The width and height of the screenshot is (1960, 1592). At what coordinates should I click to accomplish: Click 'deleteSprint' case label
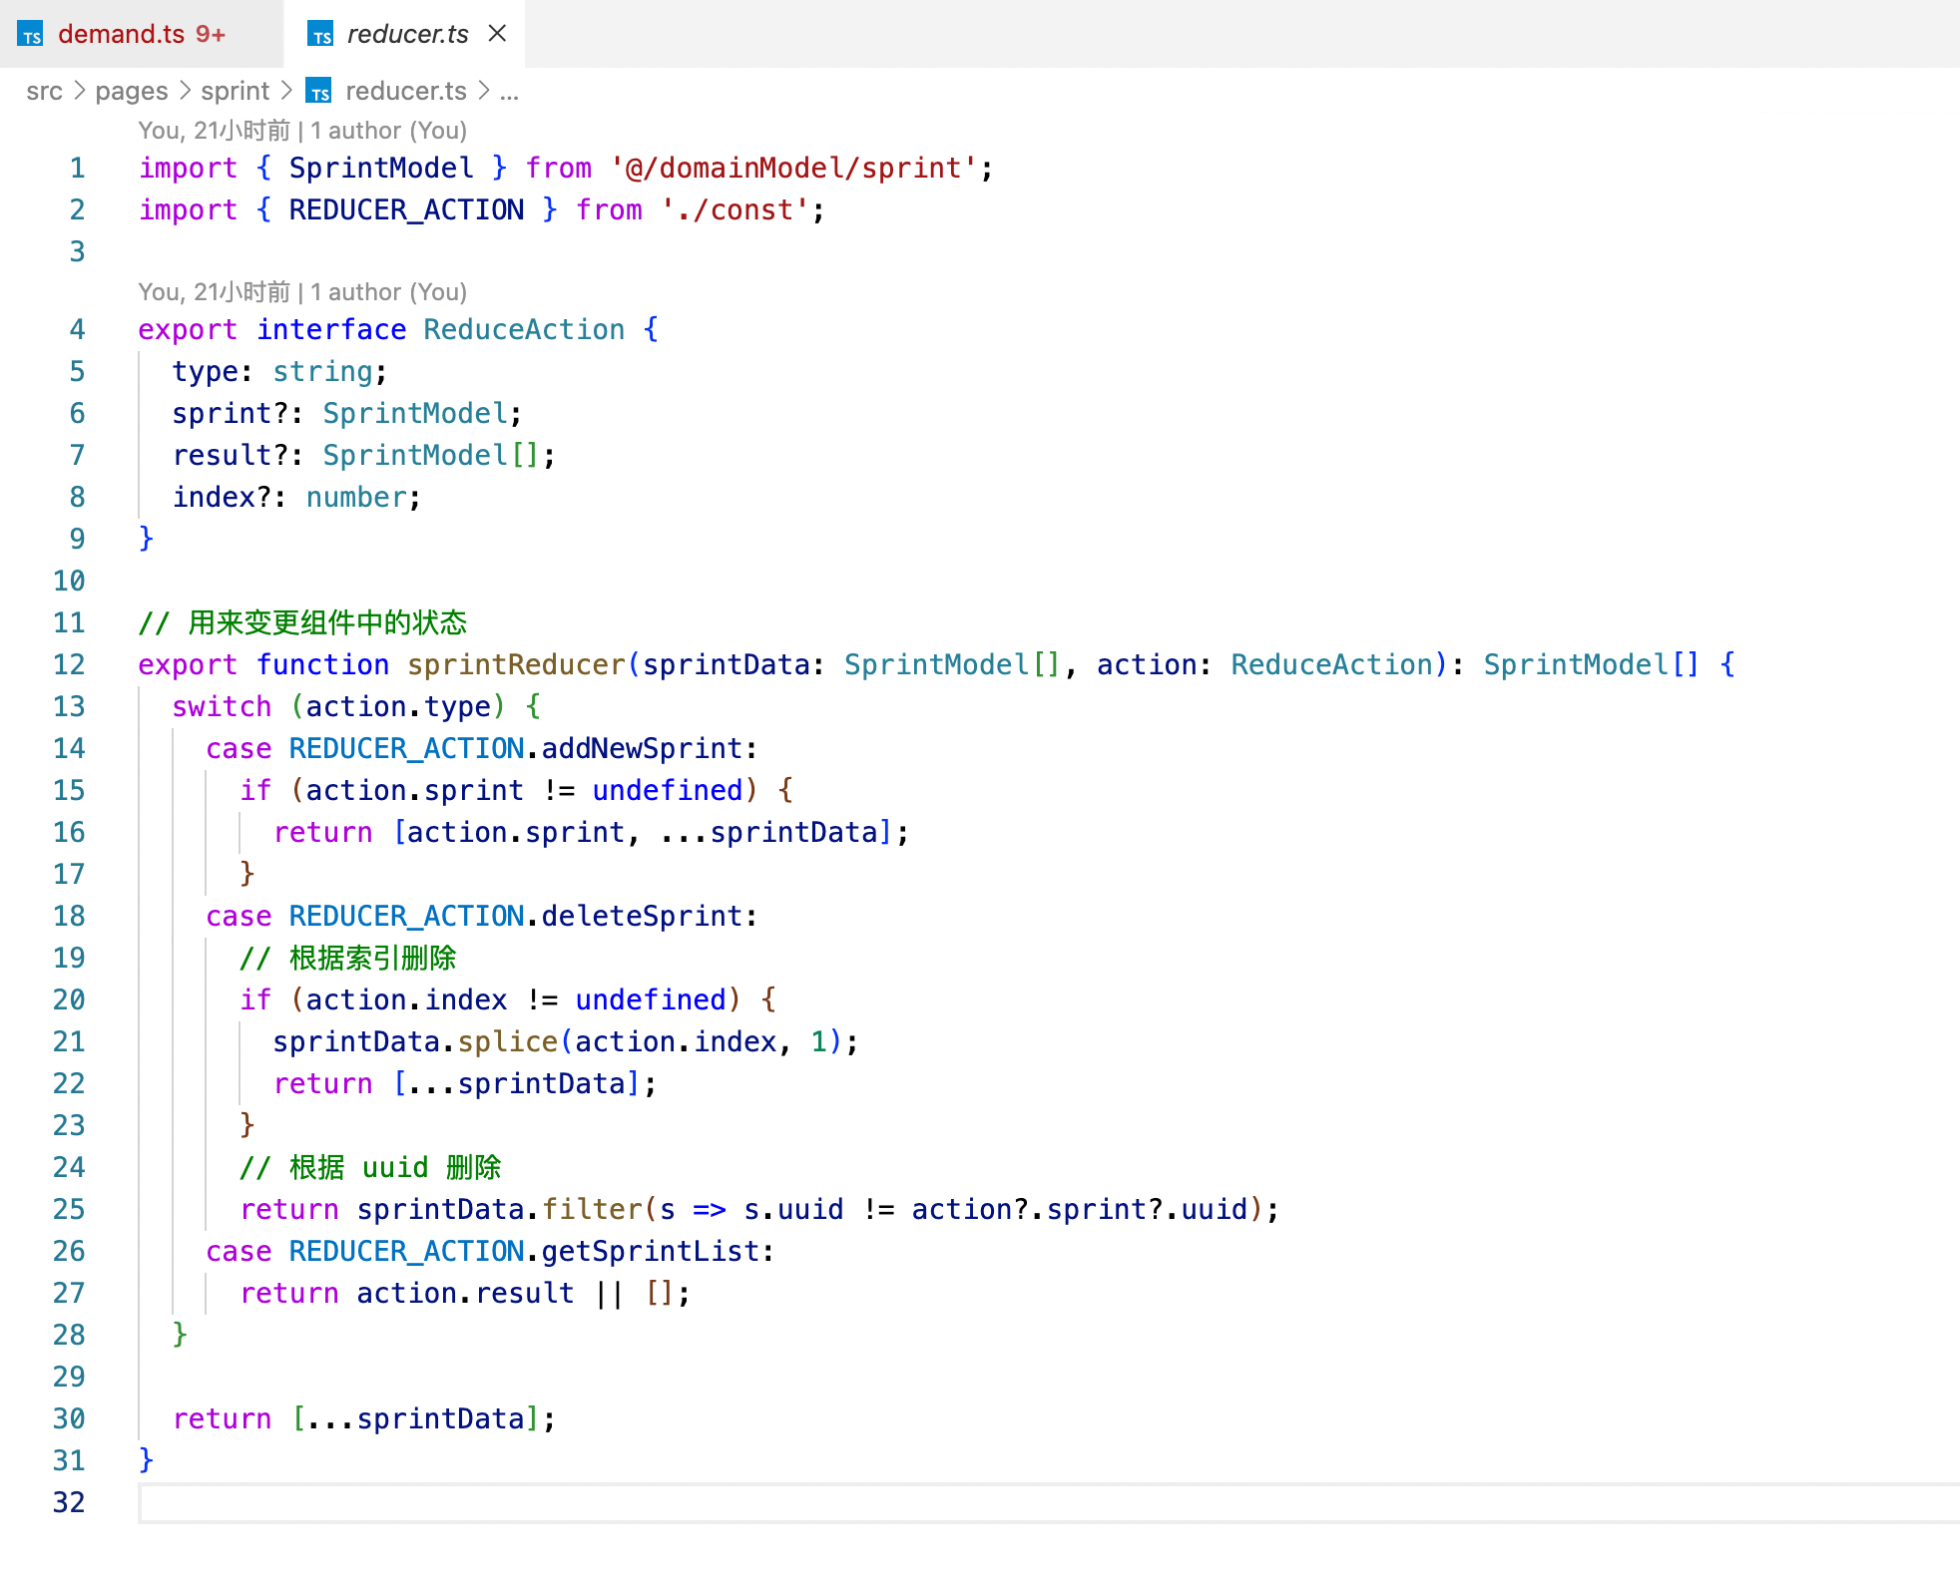point(642,916)
